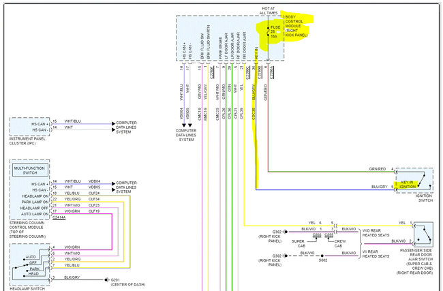The height and width of the screenshot is (291, 443).
Task: Click the "W/ REAR HEATED SEATS" note
Action: 376,254
